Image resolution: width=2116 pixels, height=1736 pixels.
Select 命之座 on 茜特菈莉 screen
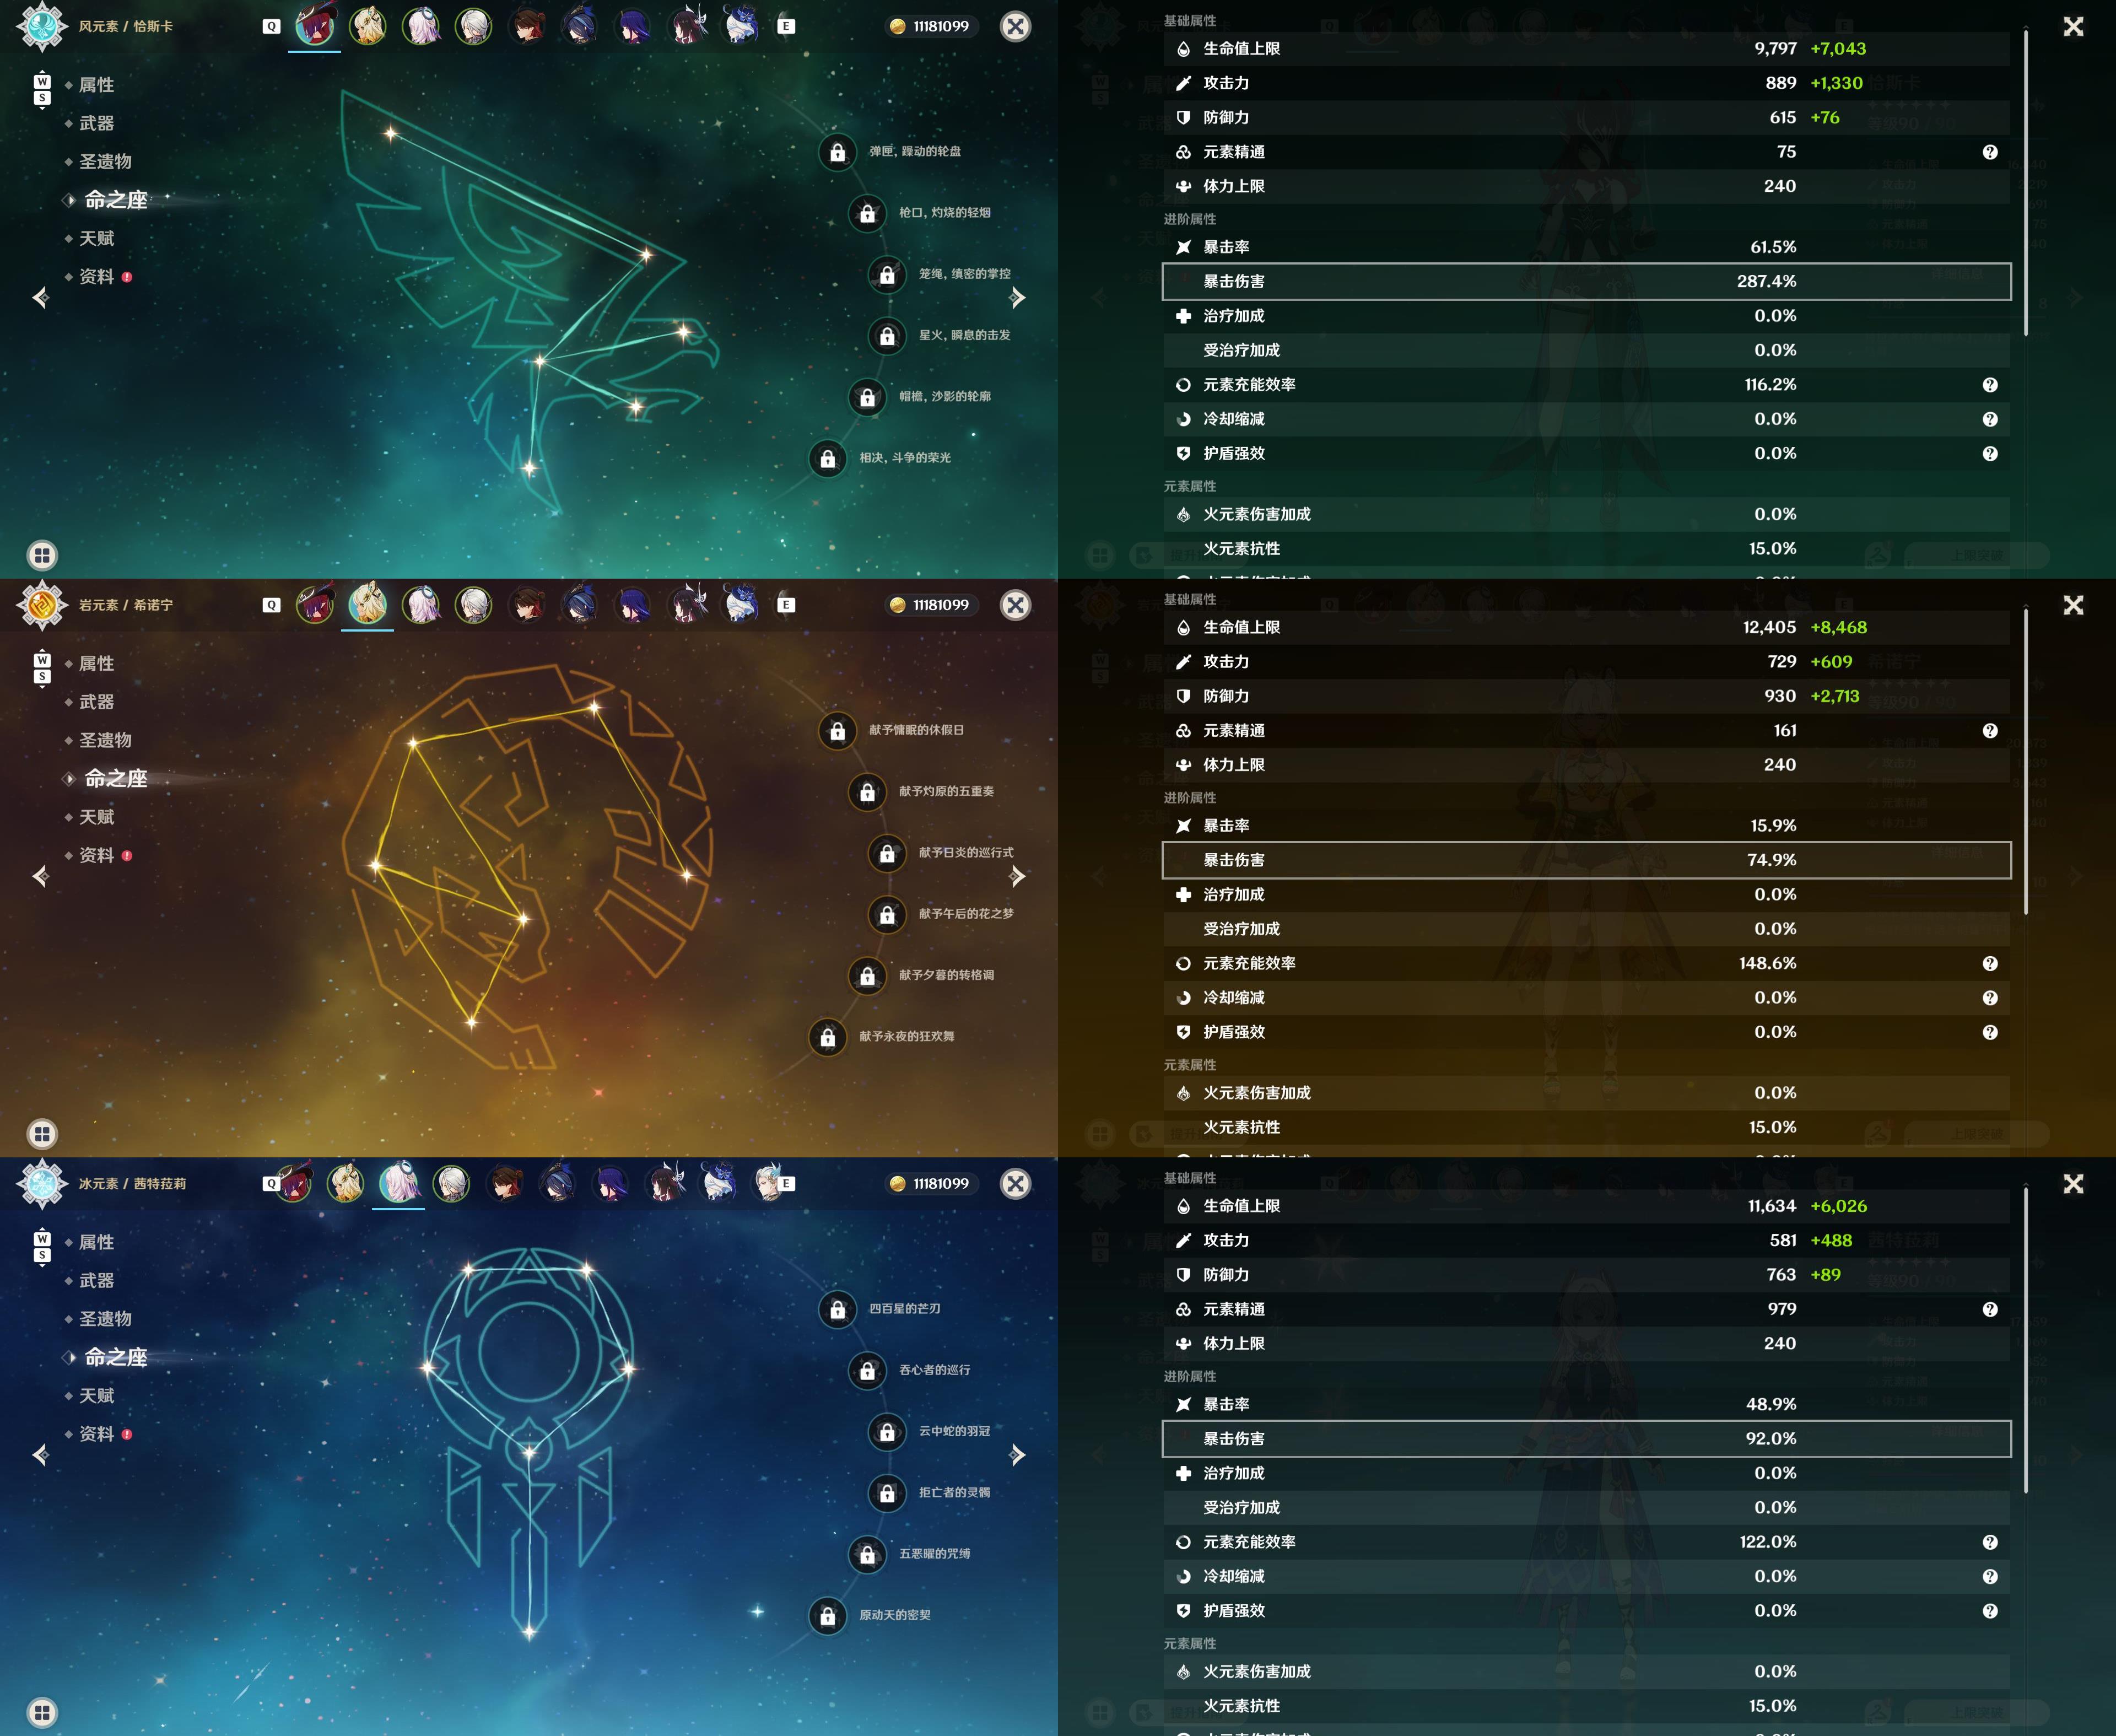click(116, 1357)
